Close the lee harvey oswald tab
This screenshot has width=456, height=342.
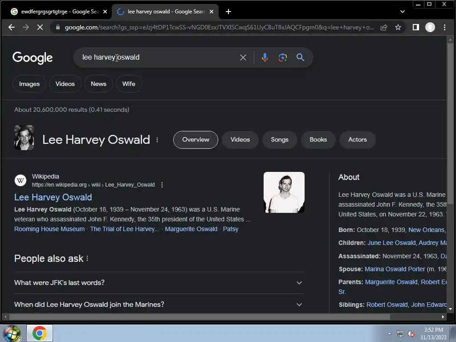212,12
